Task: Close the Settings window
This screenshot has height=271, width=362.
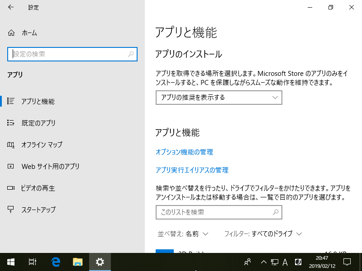Action: 352,7
